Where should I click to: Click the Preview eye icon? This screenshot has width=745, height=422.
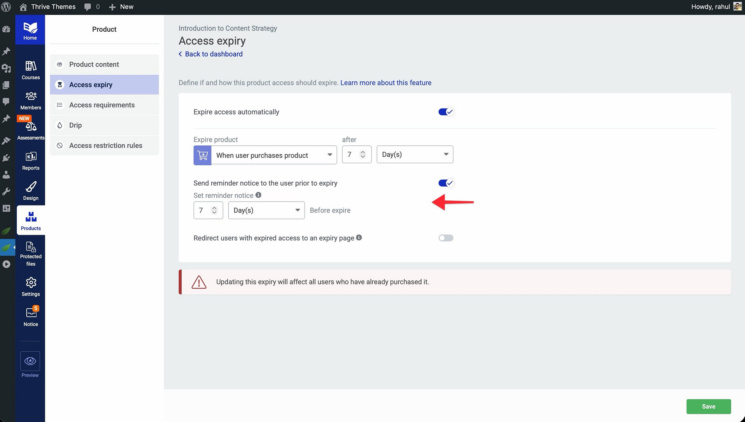click(30, 361)
